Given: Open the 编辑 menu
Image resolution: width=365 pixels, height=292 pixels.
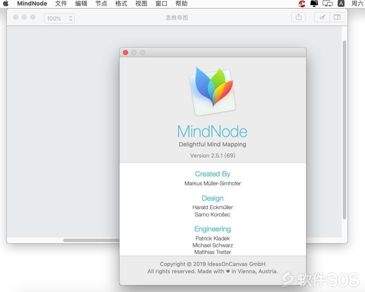Looking at the screenshot, I should pos(81,3).
